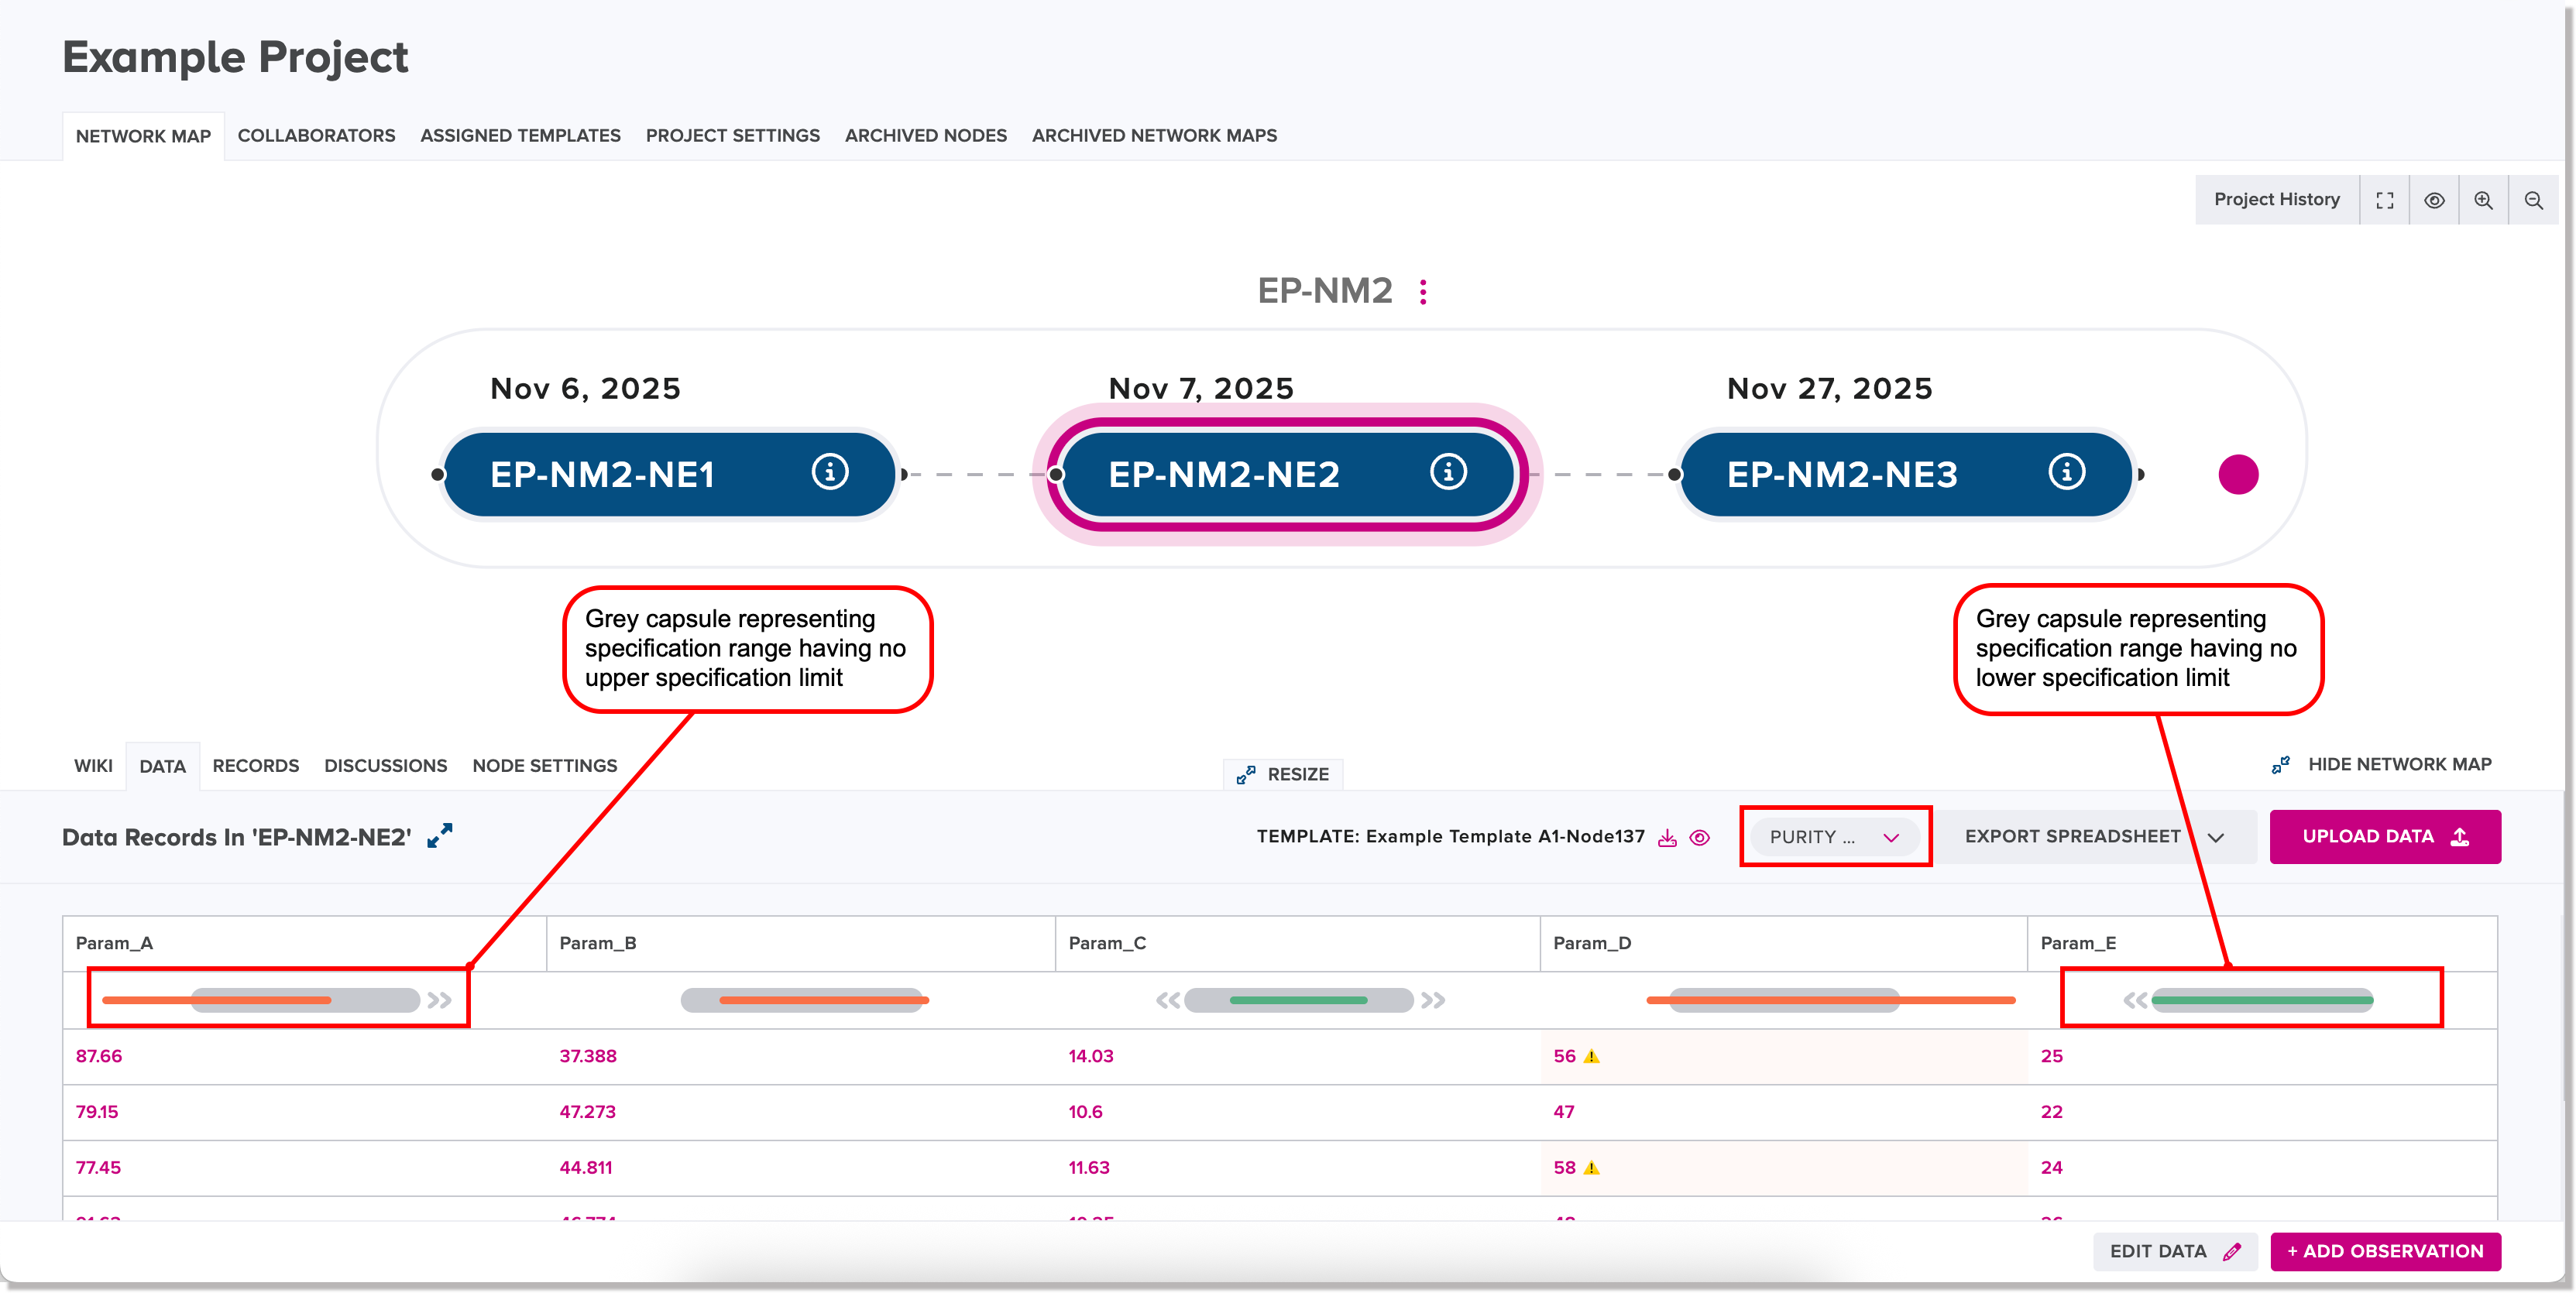
Task: Open the Records tab
Action: pos(255,765)
